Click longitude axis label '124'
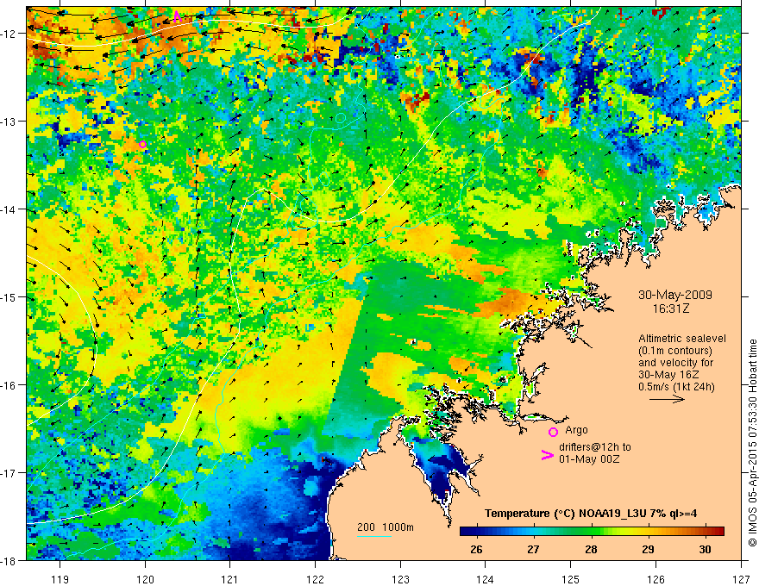The image size is (759, 586). pos(485,579)
